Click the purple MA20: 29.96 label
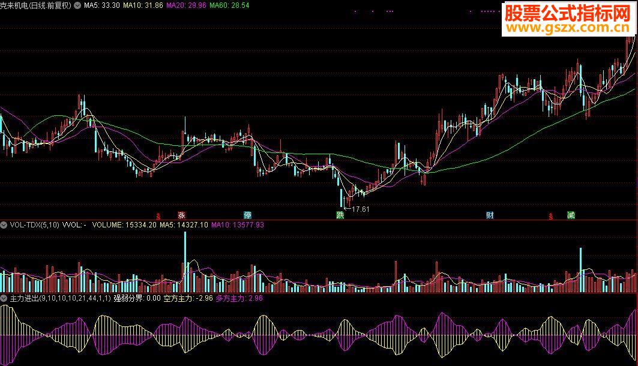 [186, 5]
